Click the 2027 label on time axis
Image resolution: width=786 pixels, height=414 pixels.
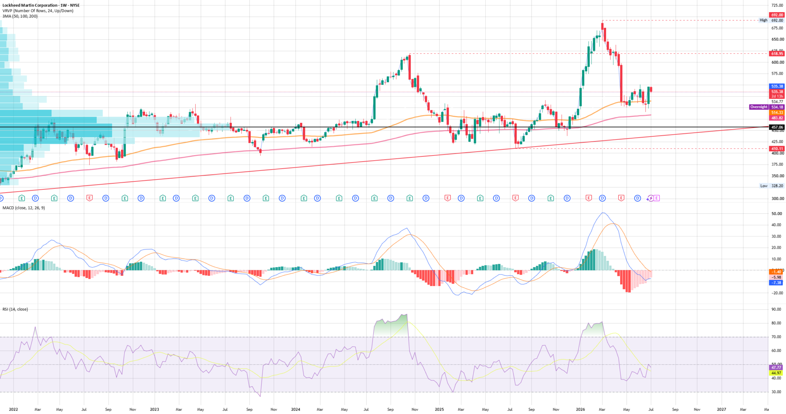722,409
